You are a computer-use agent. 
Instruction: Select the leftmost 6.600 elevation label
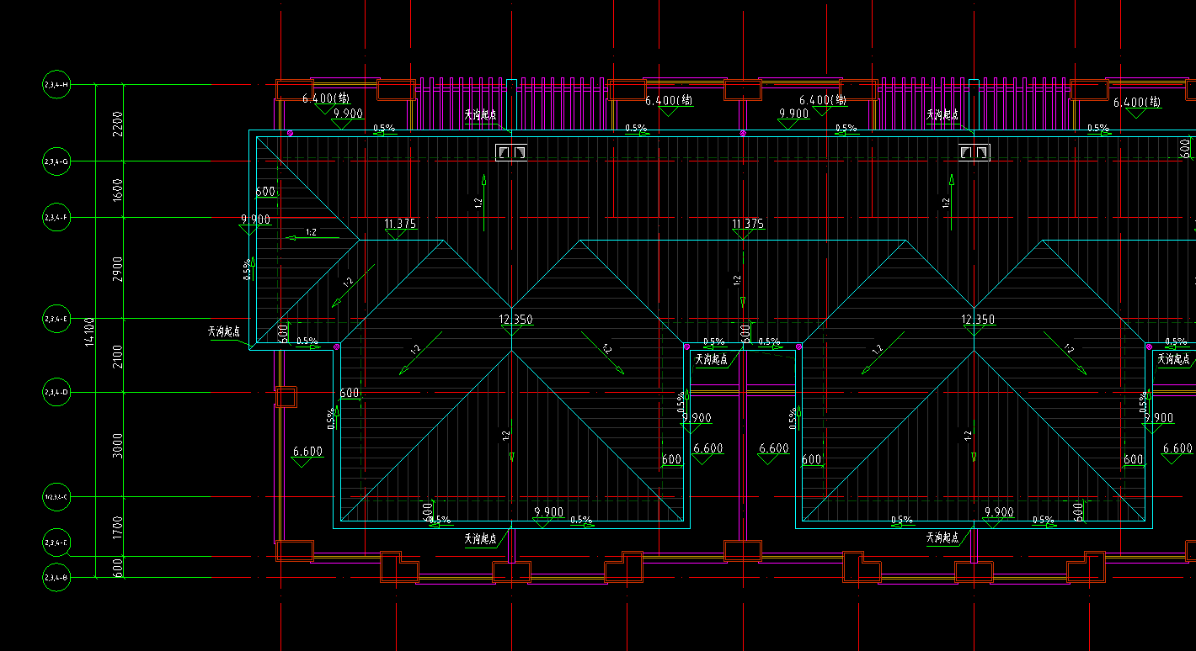pyautogui.click(x=307, y=452)
